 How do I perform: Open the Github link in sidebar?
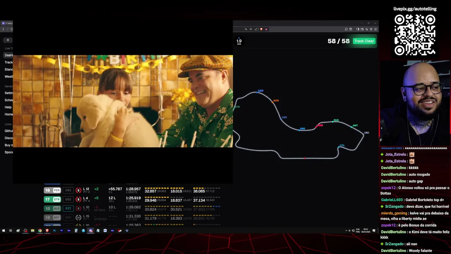pyautogui.click(x=8, y=131)
